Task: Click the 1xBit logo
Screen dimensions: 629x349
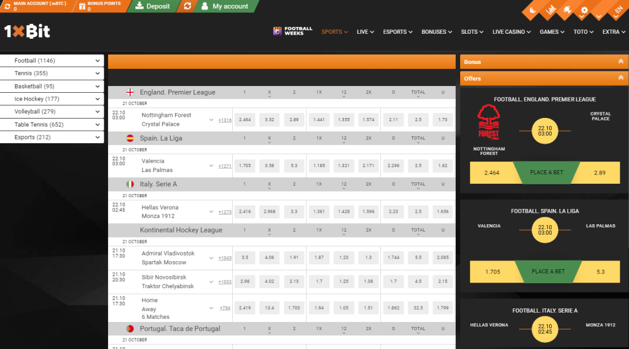Action: click(x=27, y=31)
